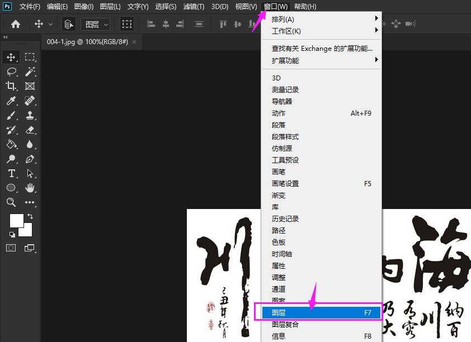Toggle Quick Mask mode
The width and height of the screenshot is (471, 342).
click(x=11, y=248)
